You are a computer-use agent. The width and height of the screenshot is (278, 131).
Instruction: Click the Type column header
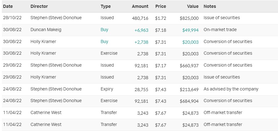coord(105,6)
